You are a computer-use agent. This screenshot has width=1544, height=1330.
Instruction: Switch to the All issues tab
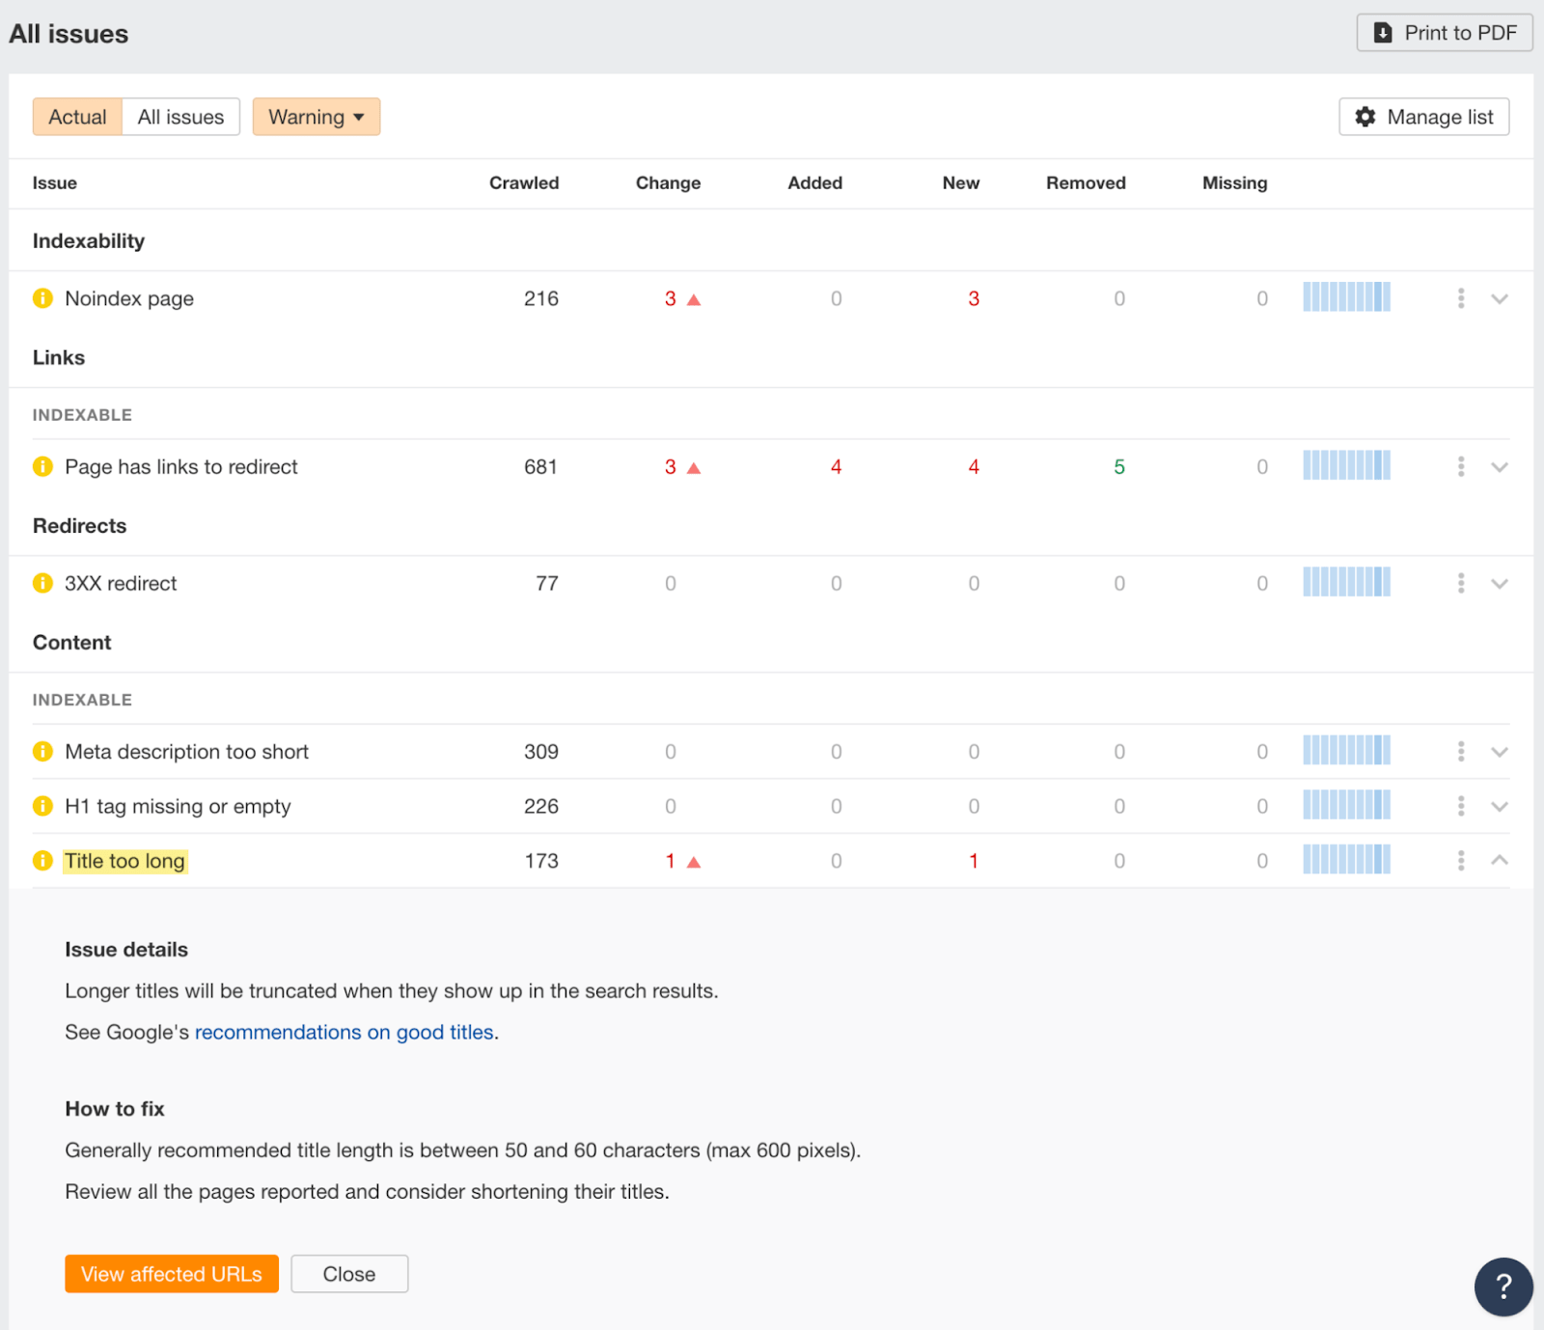click(x=180, y=116)
